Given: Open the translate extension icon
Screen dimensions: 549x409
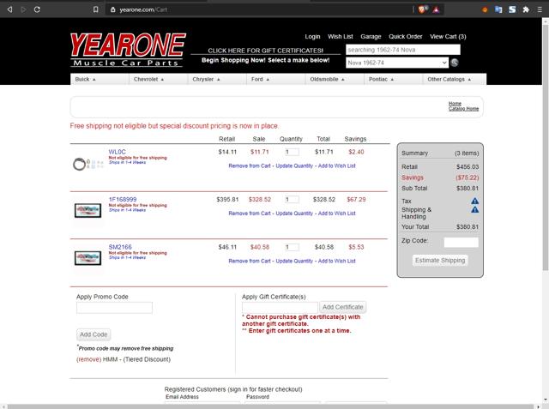Looking at the screenshot, I should [498, 9].
